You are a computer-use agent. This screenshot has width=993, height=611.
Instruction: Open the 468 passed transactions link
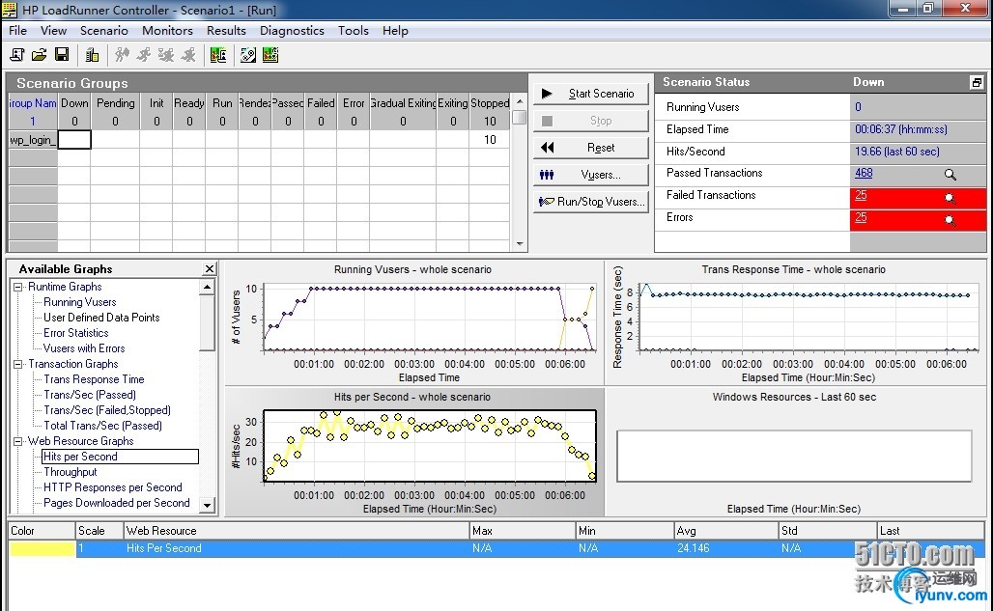tap(864, 174)
